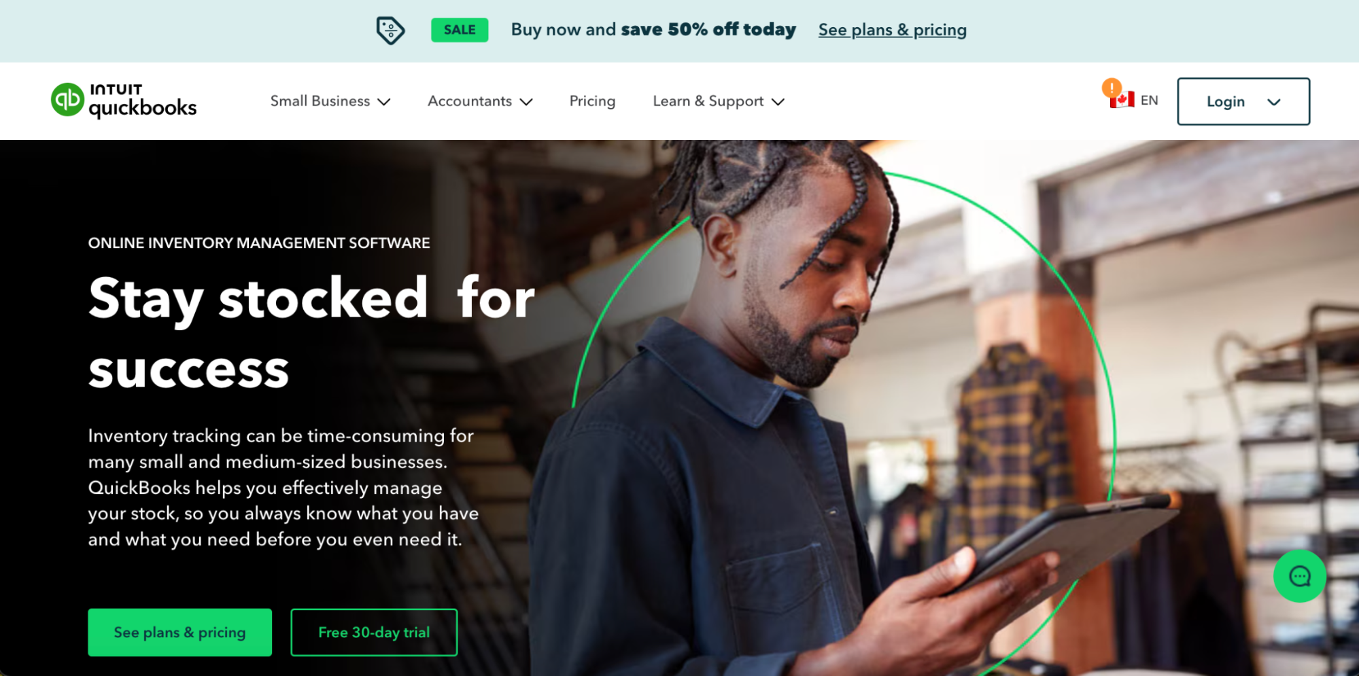
Task: Open the Login dropdown arrow
Action: tap(1274, 102)
